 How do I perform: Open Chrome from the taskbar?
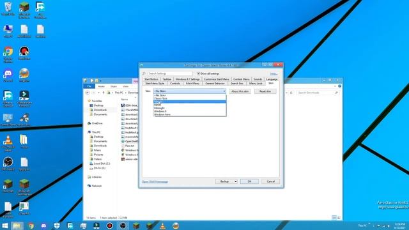pyautogui.click(x=31, y=226)
